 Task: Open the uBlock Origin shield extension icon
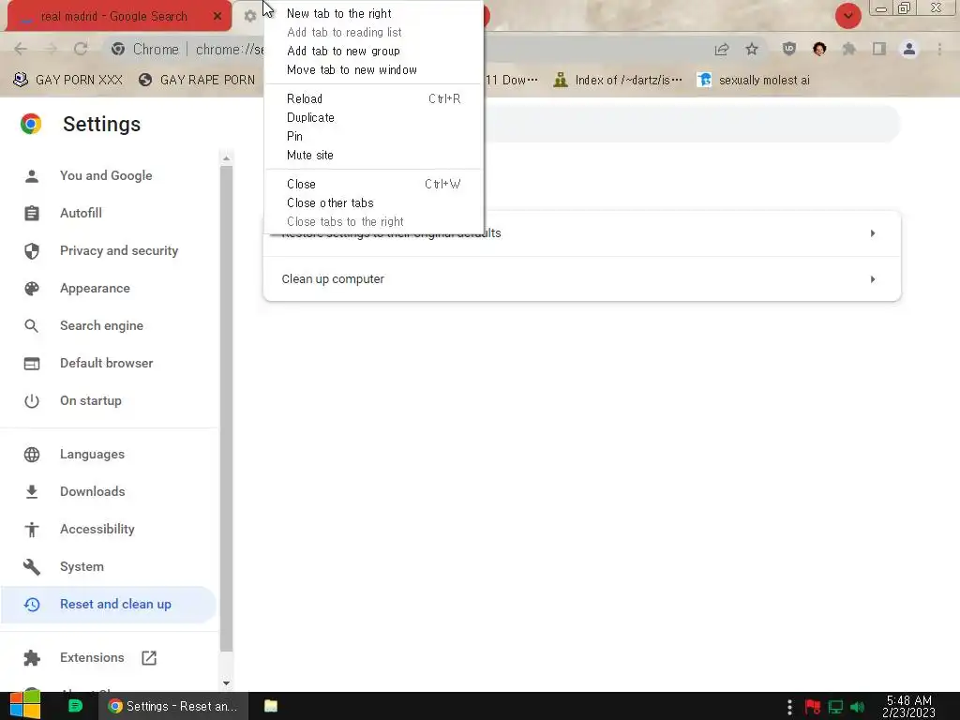coord(789,49)
